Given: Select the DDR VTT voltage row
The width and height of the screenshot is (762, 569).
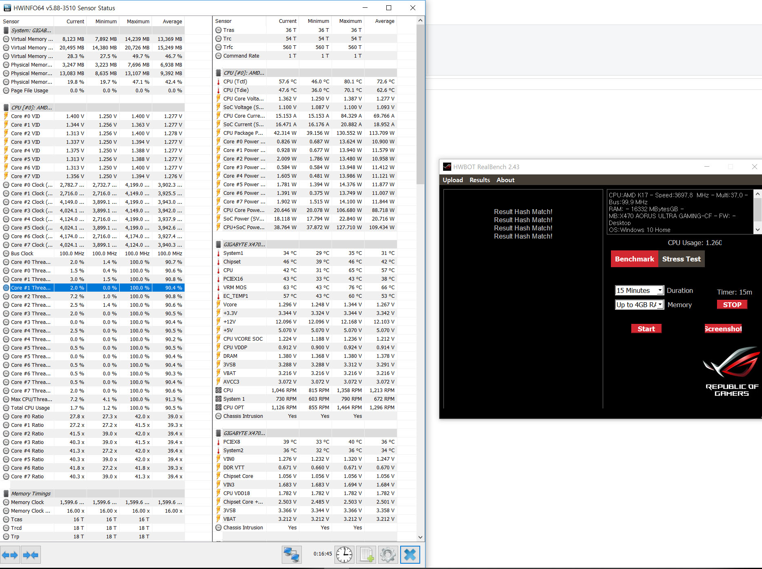Looking at the screenshot, I should (x=305, y=467).
